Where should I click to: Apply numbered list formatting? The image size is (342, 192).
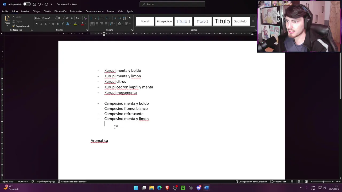(99, 18)
